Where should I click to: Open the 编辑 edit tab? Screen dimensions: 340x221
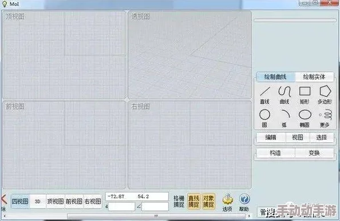pos(271,137)
